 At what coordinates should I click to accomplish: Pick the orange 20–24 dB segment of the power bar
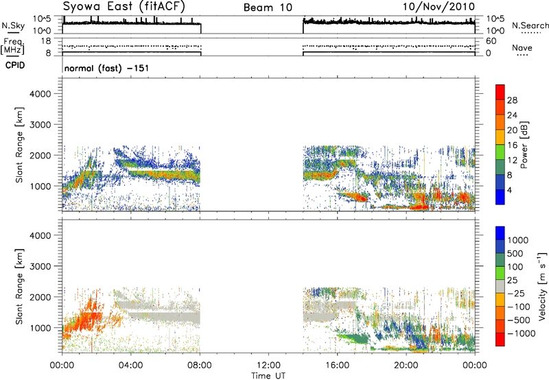click(x=500, y=122)
